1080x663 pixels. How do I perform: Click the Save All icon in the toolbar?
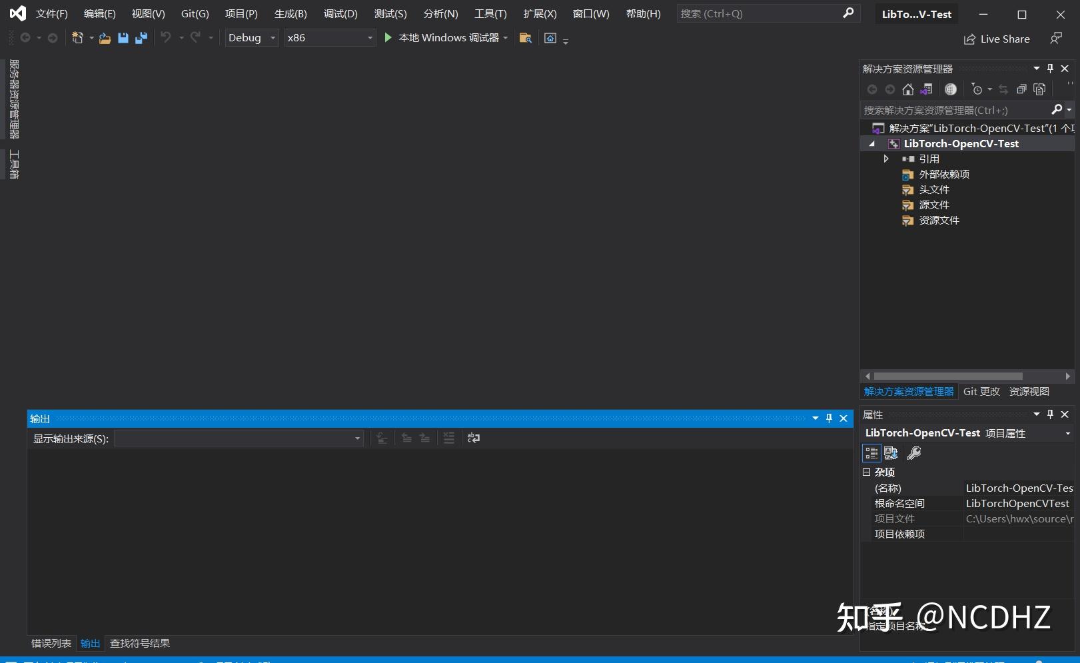[x=141, y=38]
